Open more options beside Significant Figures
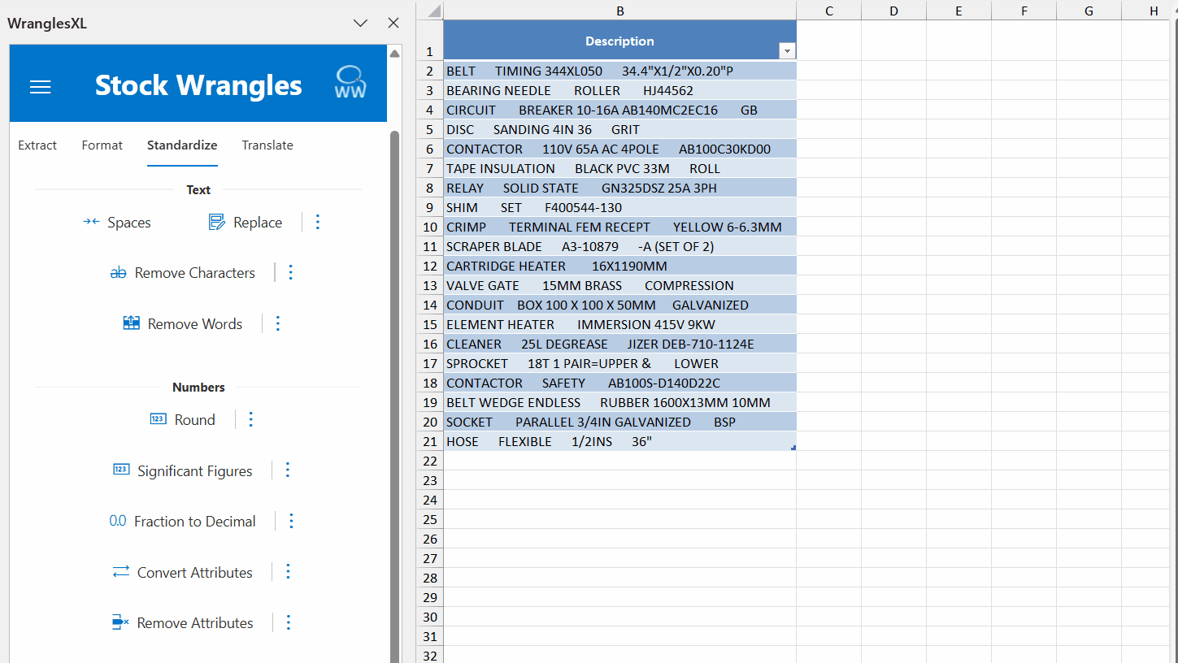The height and width of the screenshot is (663, 1178). coord(288,470)
